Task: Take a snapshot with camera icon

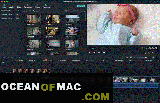Action: click(149, 53)
